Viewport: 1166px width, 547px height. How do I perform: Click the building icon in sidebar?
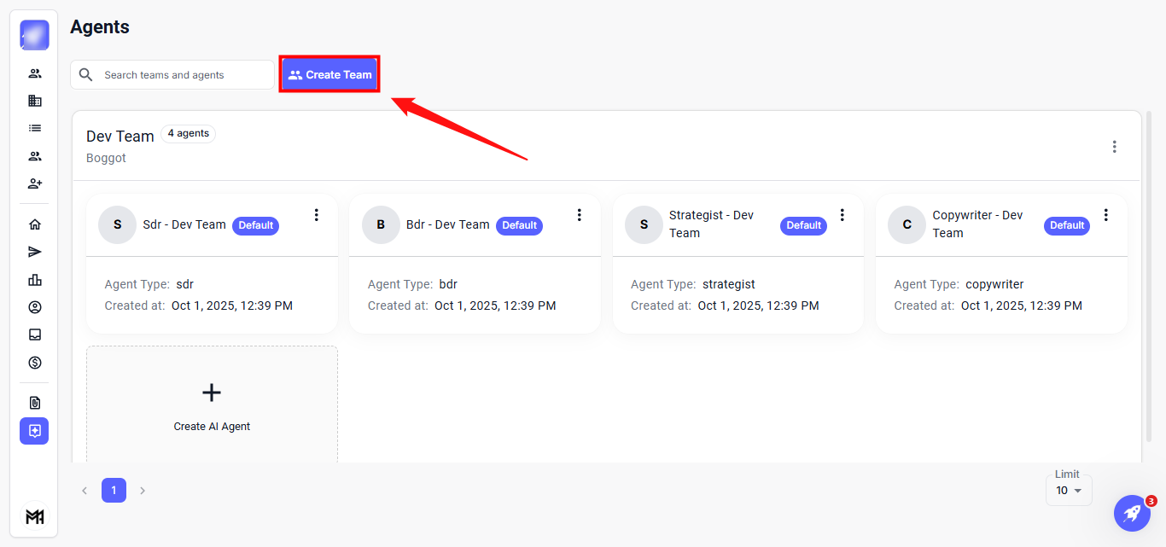34,101
